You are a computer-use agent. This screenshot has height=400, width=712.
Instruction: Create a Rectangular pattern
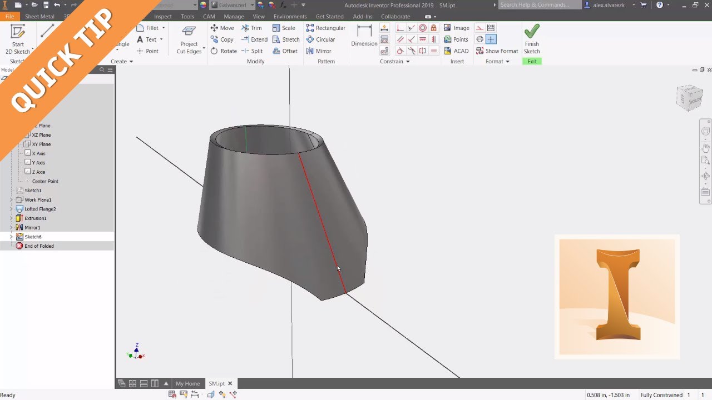326,28
